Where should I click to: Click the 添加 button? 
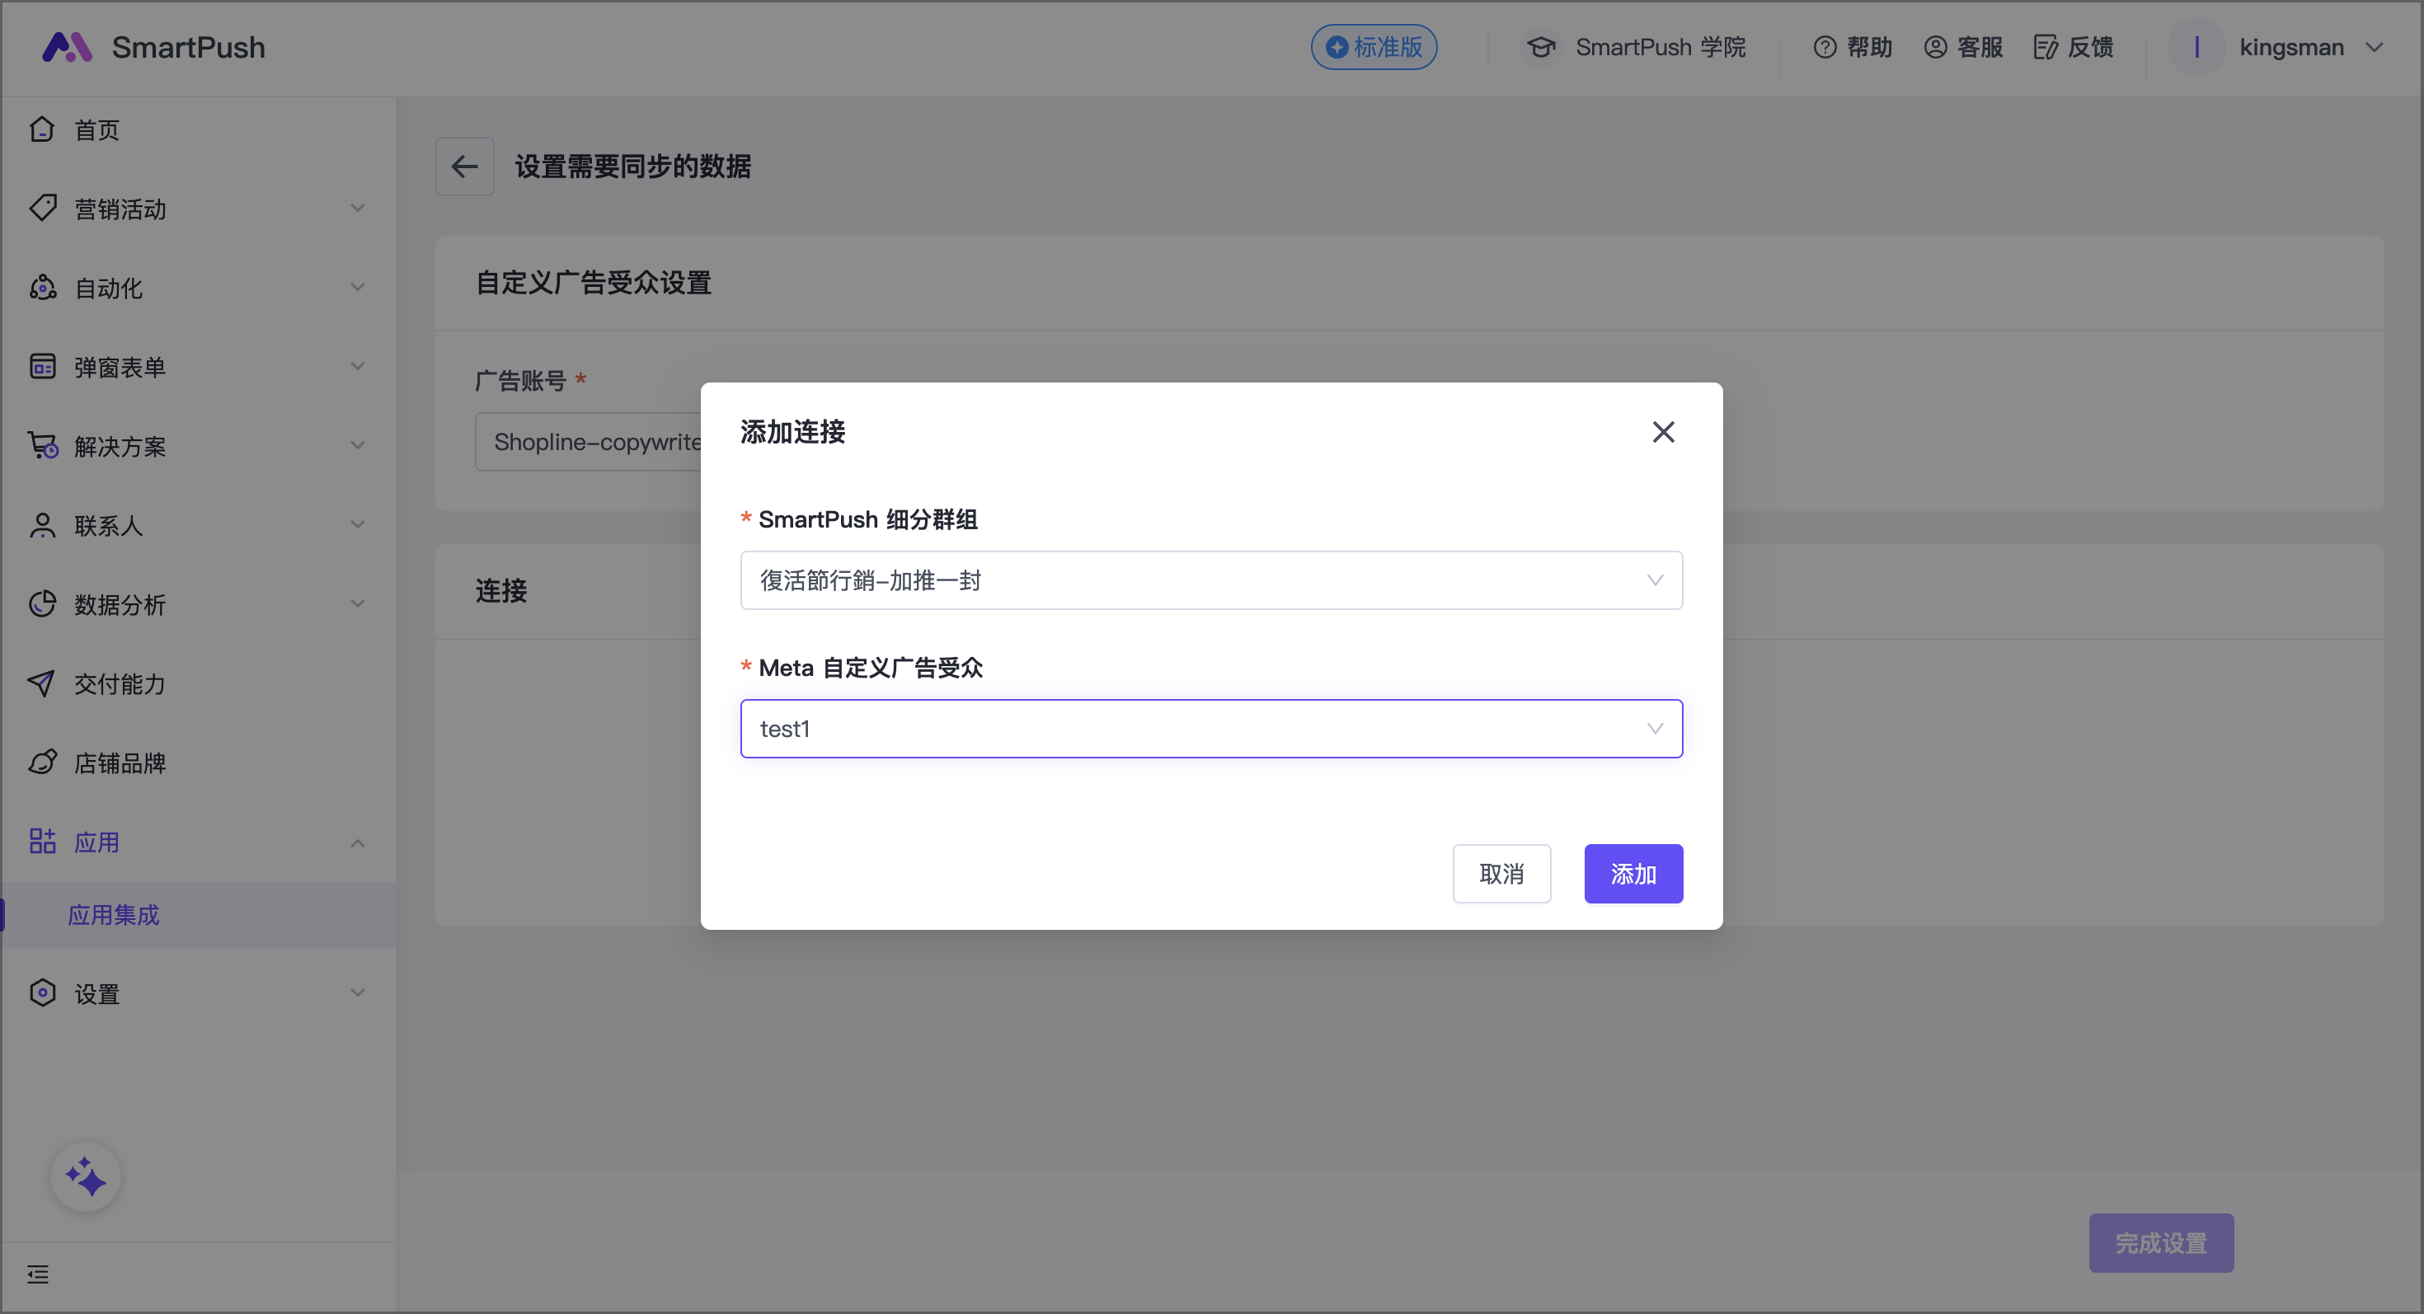click(1632, 874)
